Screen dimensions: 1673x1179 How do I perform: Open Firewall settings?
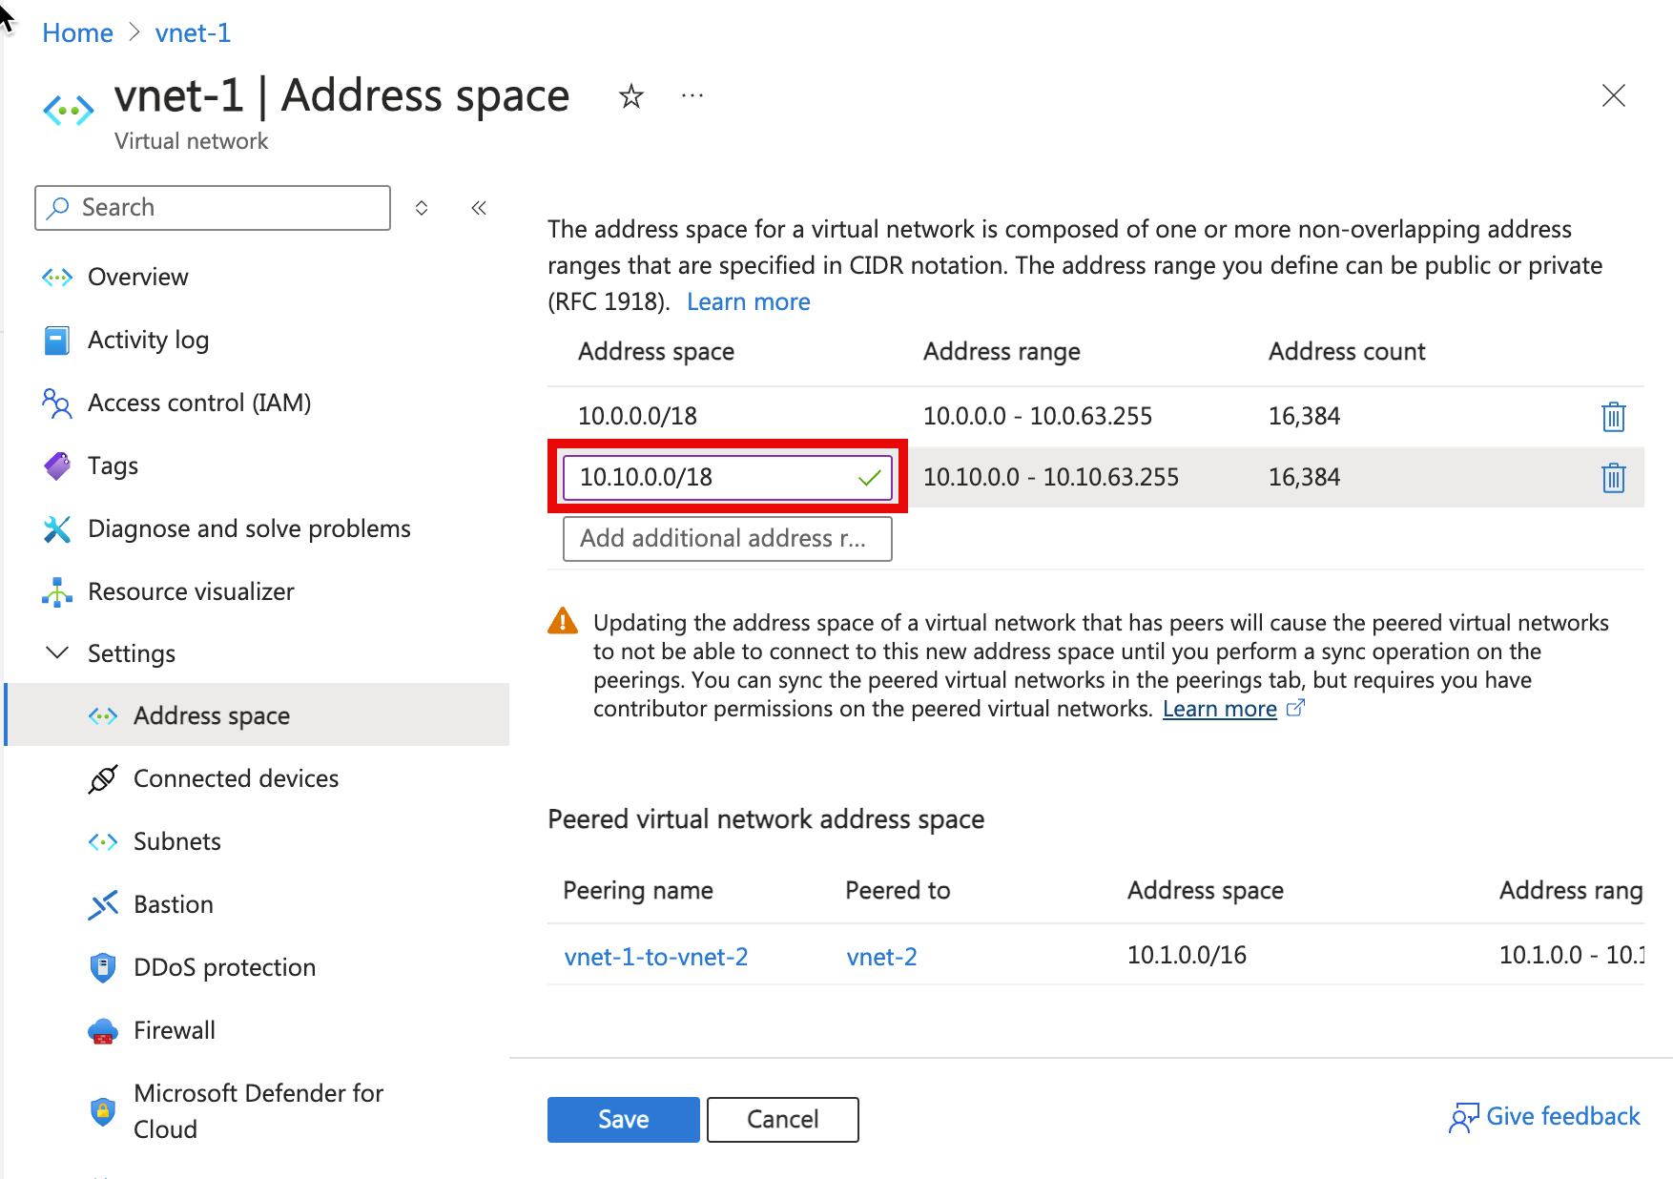(175, 1029)
